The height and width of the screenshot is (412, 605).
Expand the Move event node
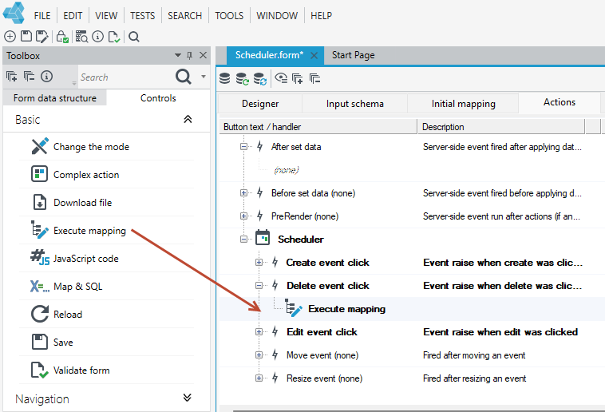(x=259, y=355)
